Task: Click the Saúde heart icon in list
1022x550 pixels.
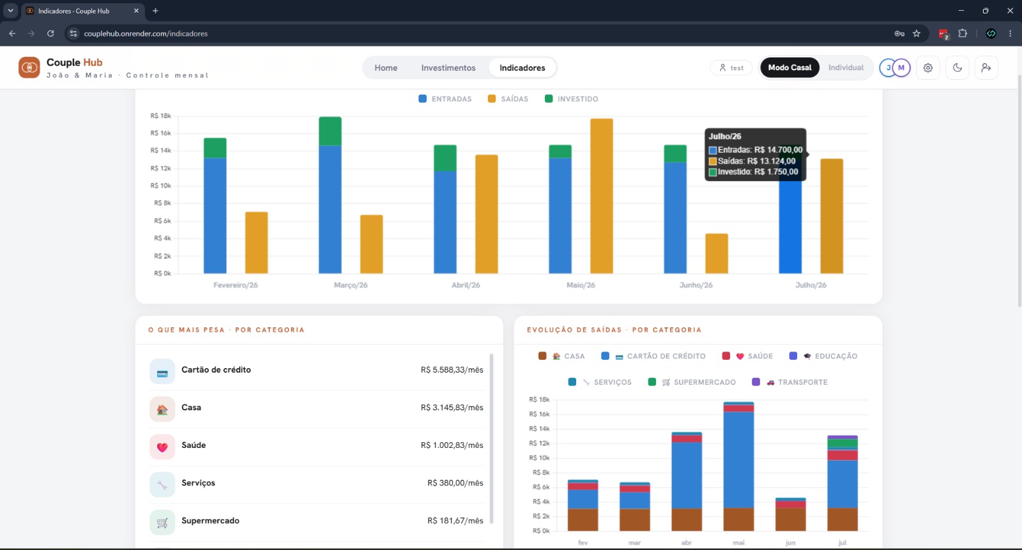Action: coord(162,447)
